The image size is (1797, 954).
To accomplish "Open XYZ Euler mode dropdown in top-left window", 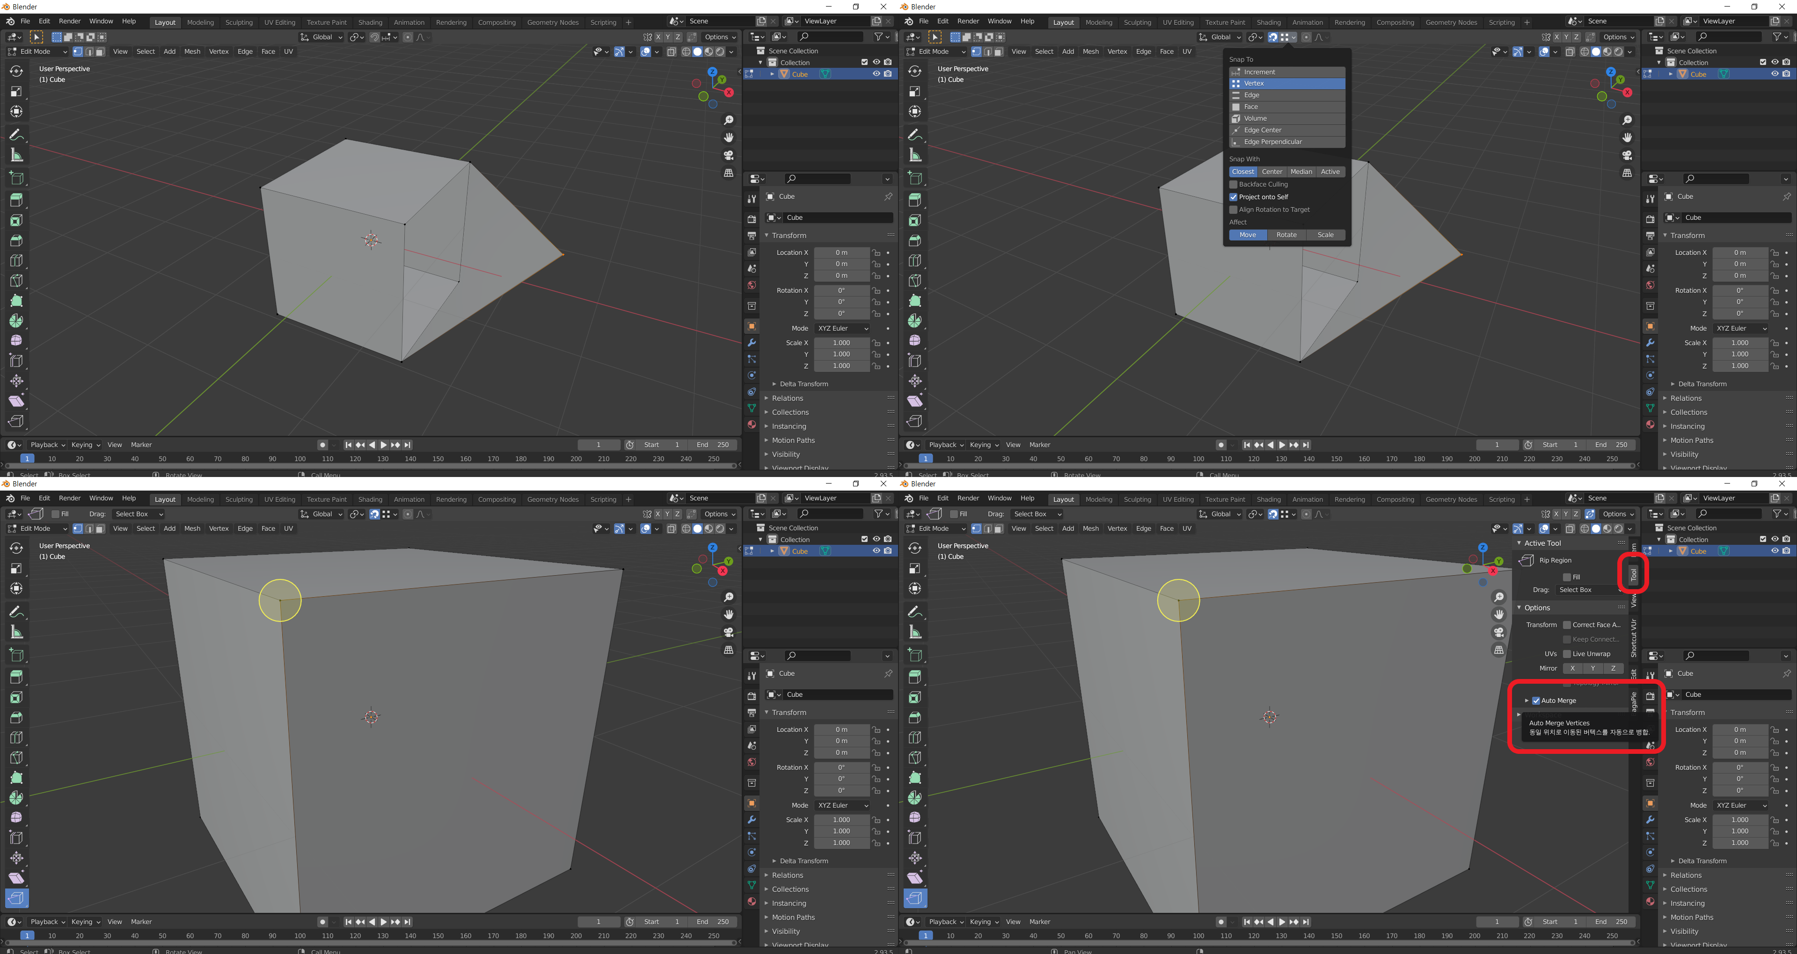I will click(843, 328).
